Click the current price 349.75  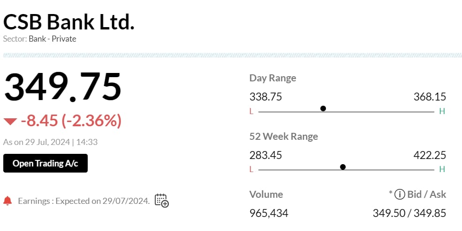tap(63, 87)
